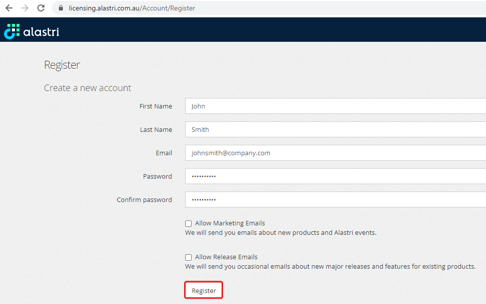Click the text about new products and Alastri events

pos(281,233)
